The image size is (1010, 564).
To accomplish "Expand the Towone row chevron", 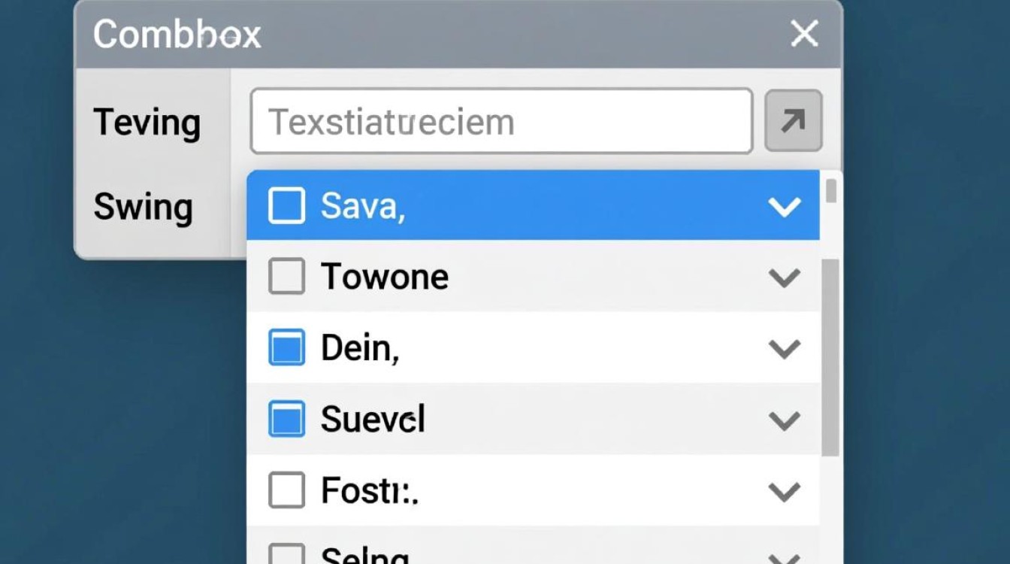I will [x=784, y=277].
